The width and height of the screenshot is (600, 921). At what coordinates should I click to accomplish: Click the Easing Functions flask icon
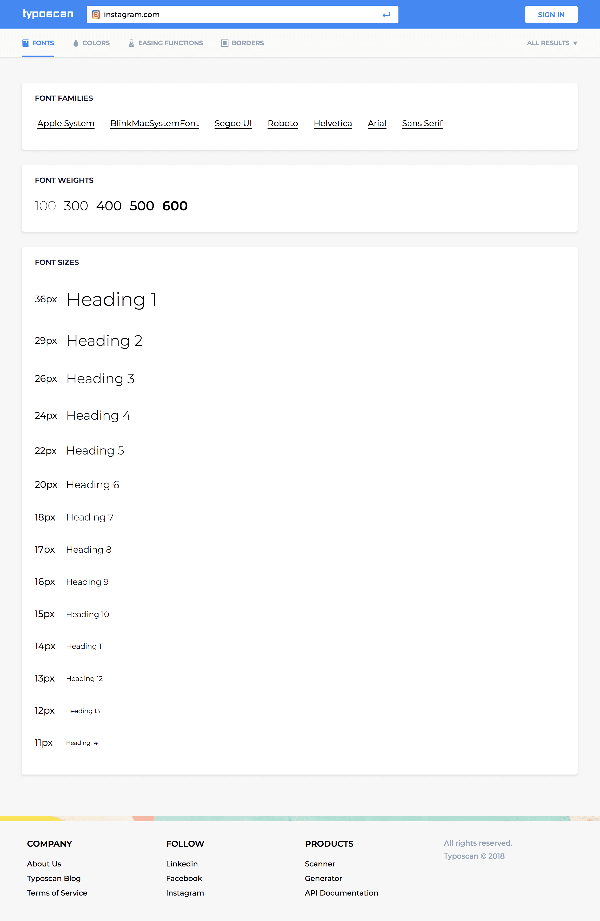point(132,43)
